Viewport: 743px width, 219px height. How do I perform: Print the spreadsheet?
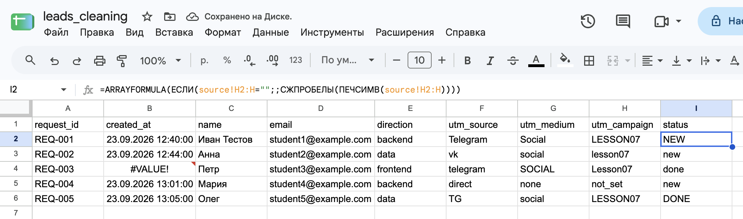(99, 61)
